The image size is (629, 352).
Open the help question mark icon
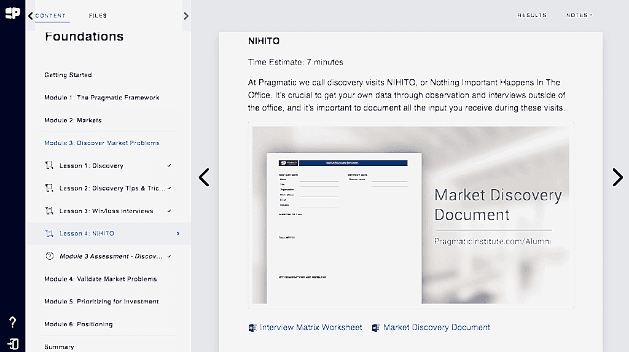coord(12,323)
